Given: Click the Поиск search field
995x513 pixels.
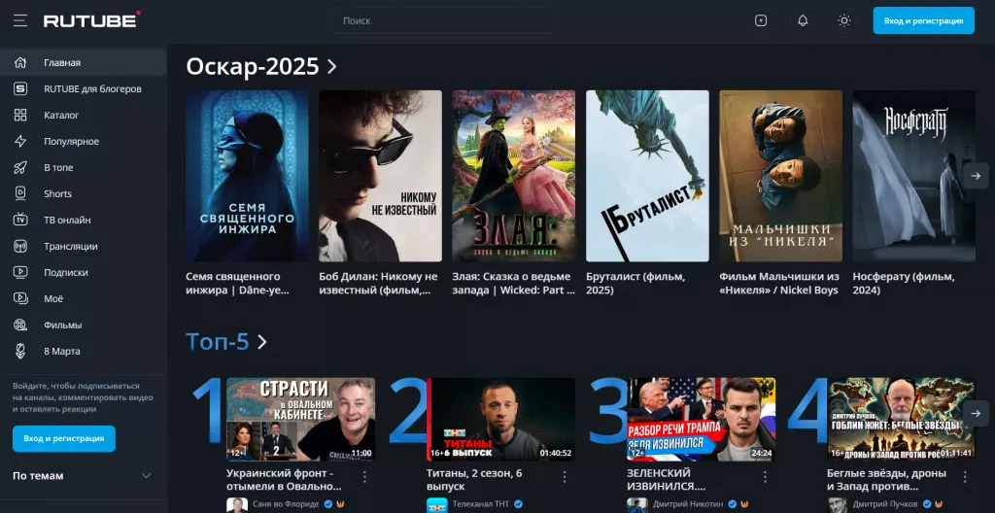Looking at the screenshot, I should click(x=444, y=21).
